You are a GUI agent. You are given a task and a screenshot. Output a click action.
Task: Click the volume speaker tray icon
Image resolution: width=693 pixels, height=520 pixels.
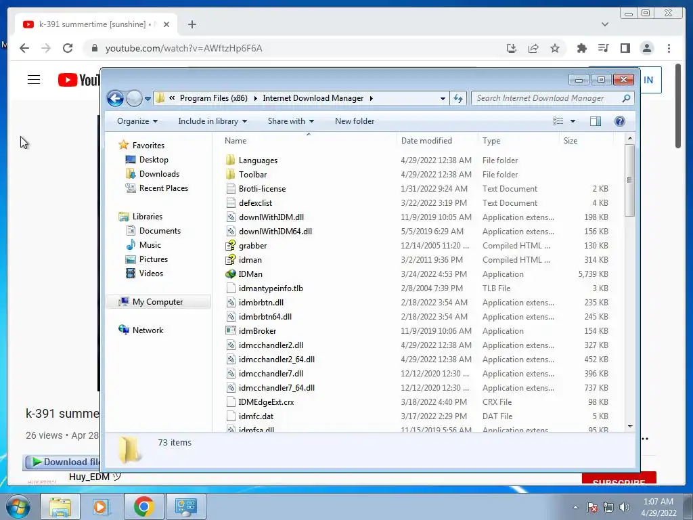click(624, 507)
